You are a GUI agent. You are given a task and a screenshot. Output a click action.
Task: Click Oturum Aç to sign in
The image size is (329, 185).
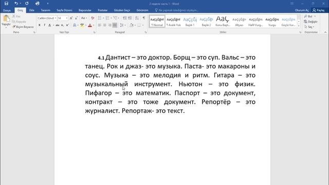point(302,10)
